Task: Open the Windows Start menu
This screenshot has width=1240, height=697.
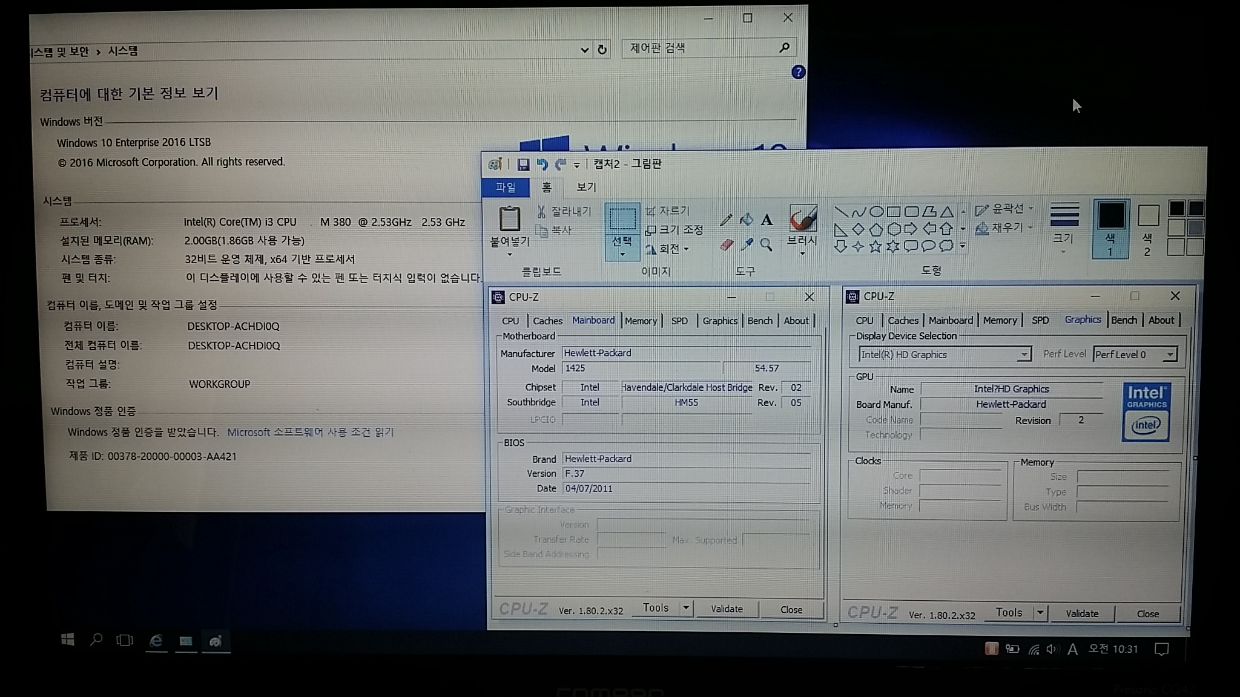Action: tap(68, 640)
